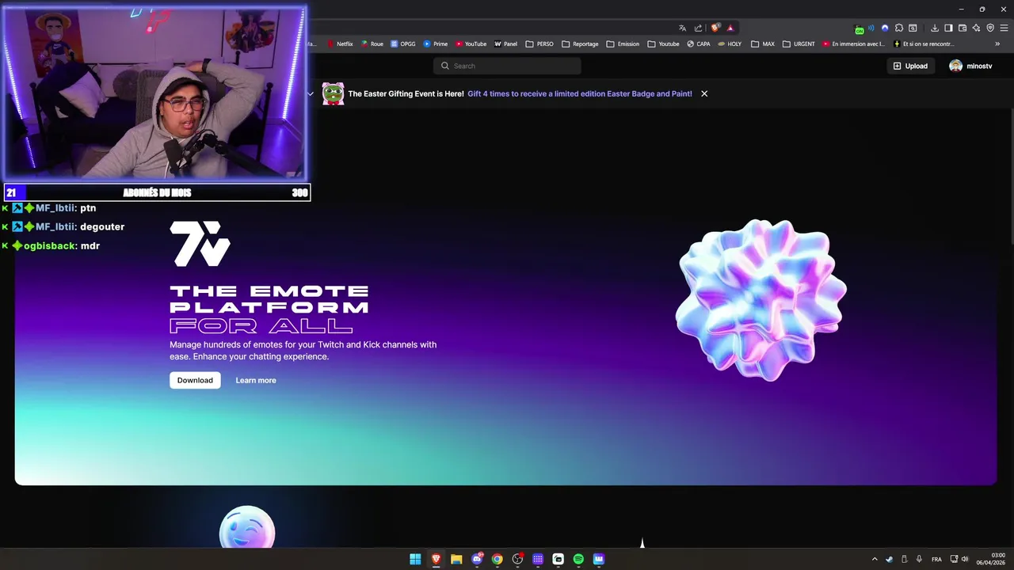Click the blue circular arc extension icon
The width and height of the screenshot is (1014, 570).
click(885, 28)
